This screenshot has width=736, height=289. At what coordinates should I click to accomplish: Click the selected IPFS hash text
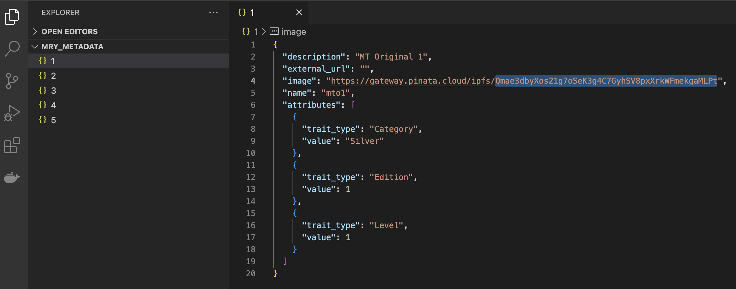tap(606, 81)
